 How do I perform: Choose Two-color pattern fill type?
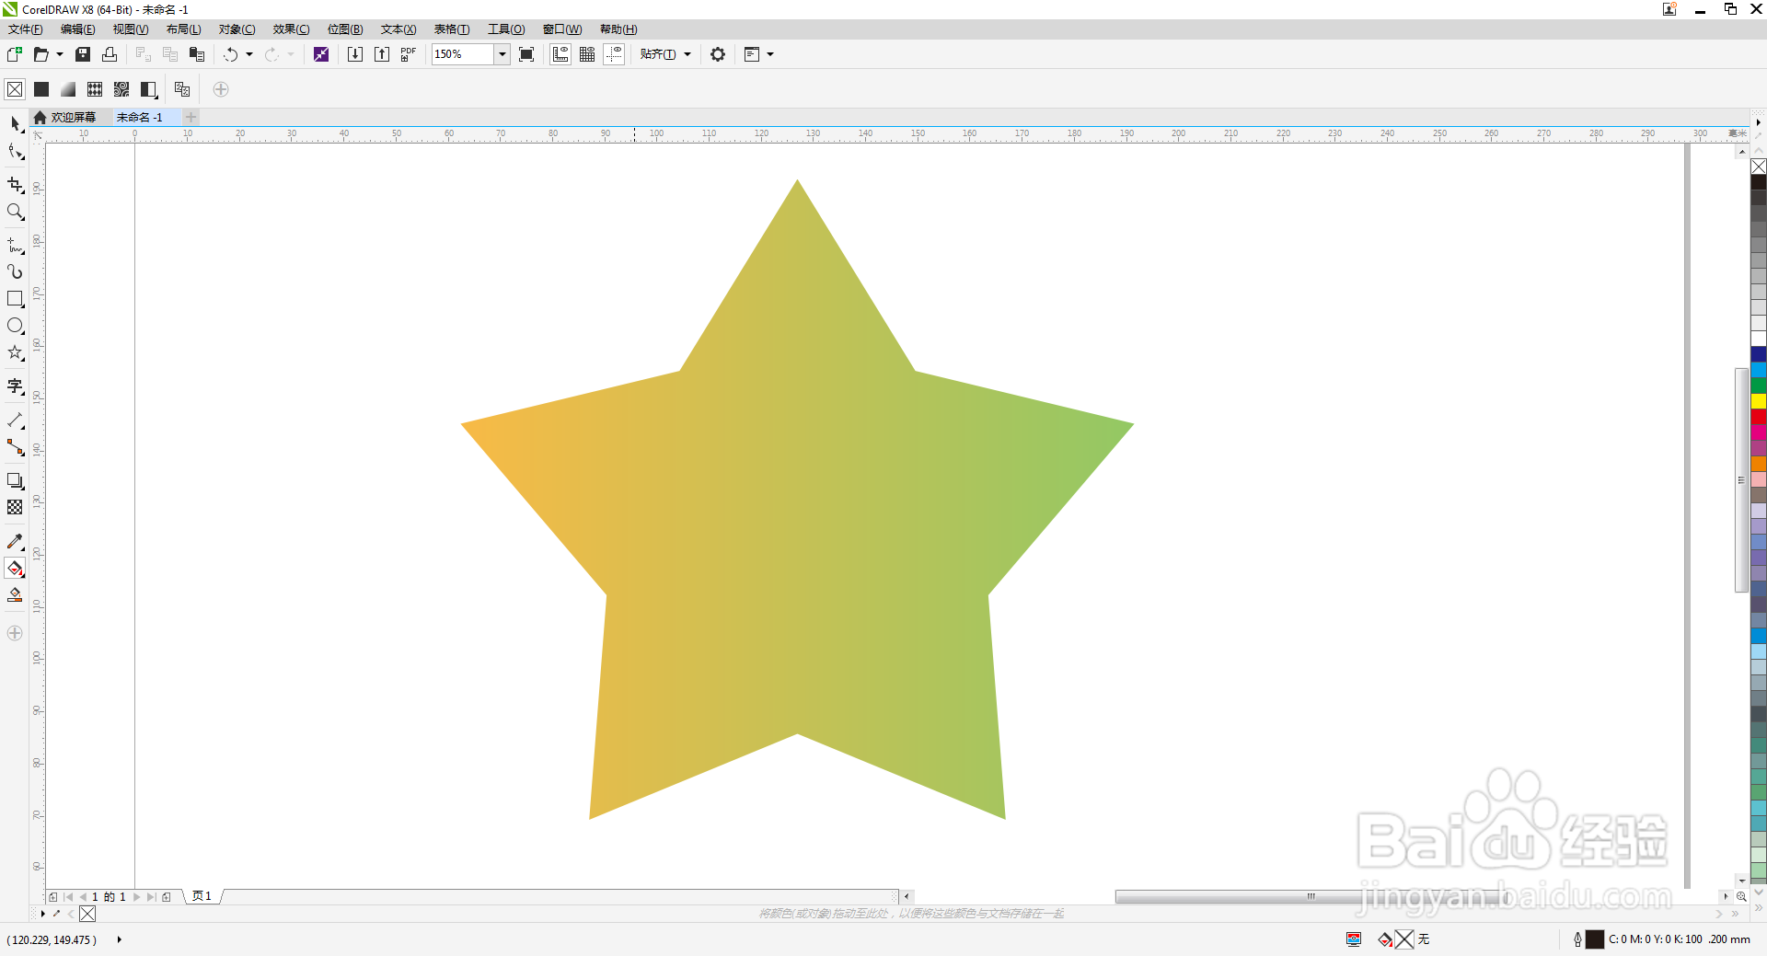[x=148, y=89]
